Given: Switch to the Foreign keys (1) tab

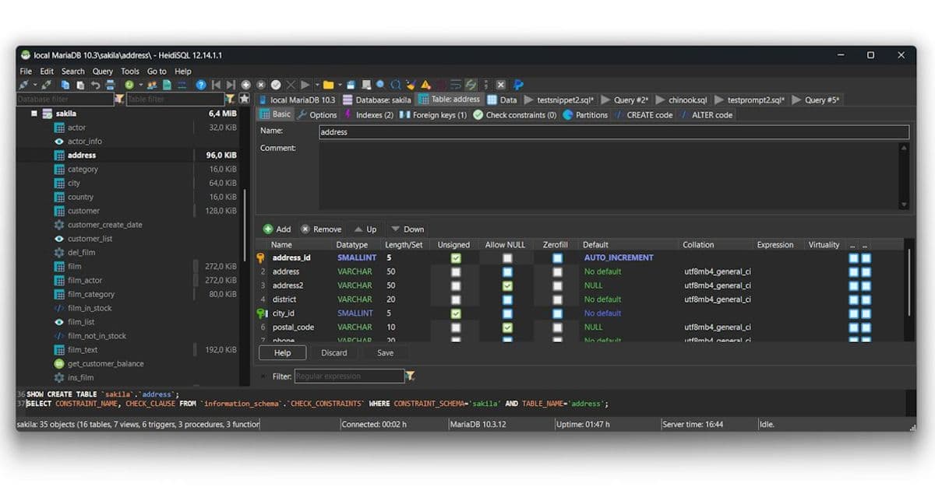Looking at the screenshot, I should tap(433, 114).
